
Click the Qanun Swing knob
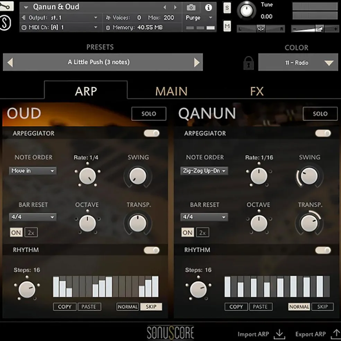pyautogui.click(x=309, y=176)
